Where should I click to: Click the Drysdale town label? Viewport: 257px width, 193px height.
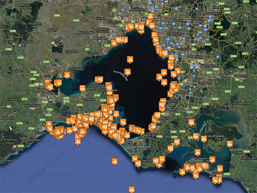pyautogui.click(x=88, y=99)
